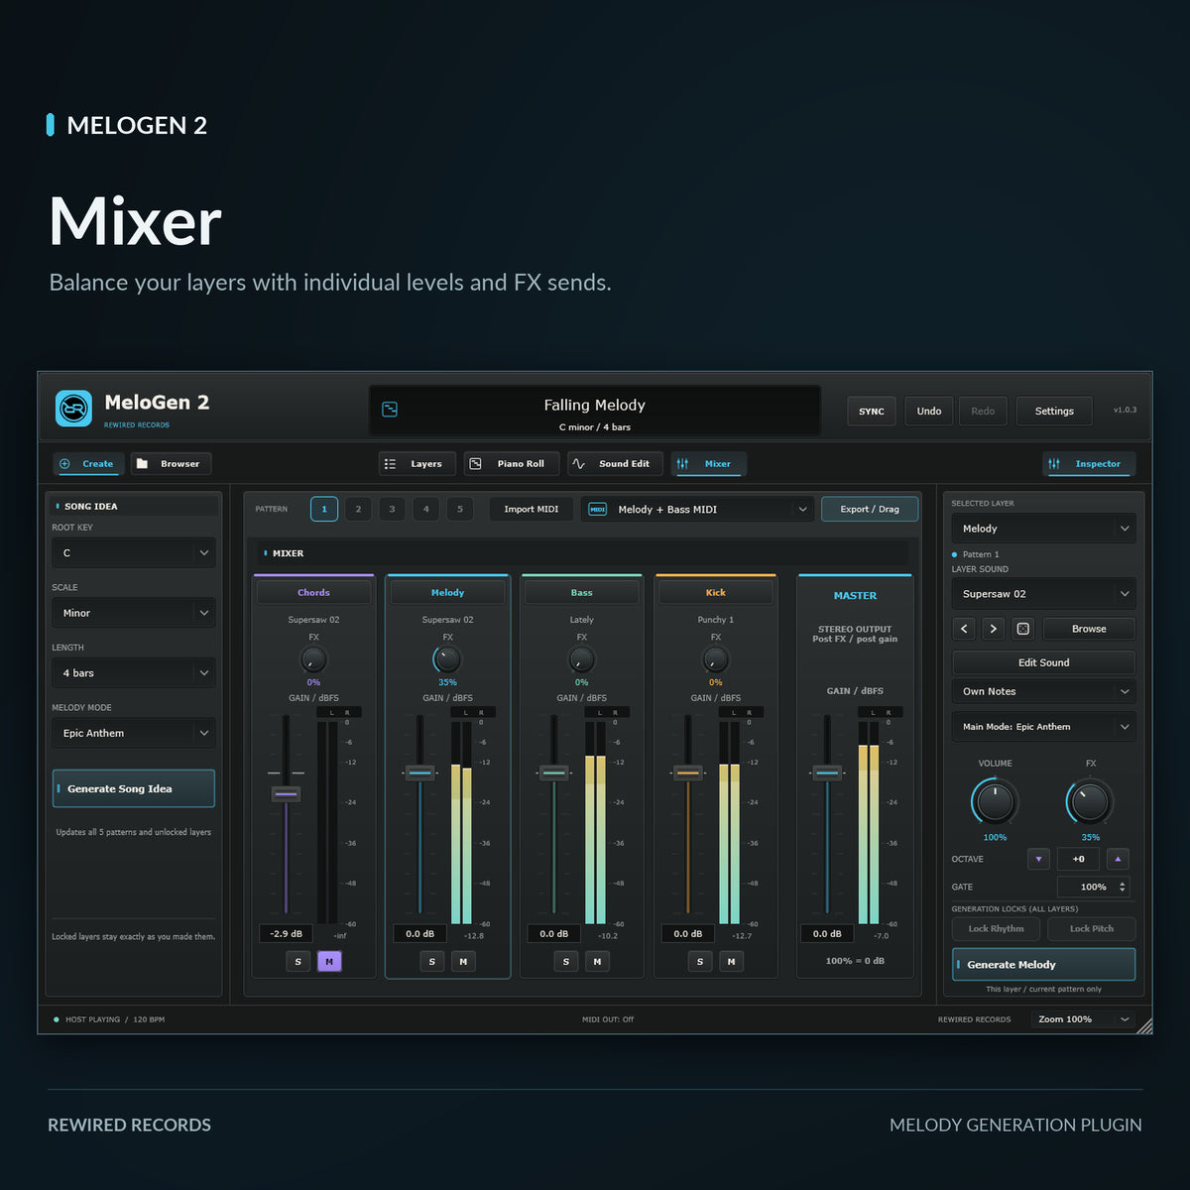Viewport: 1190px width, 1190px height.
Task: Click the Undo button
Action: (x=929, y=411)
